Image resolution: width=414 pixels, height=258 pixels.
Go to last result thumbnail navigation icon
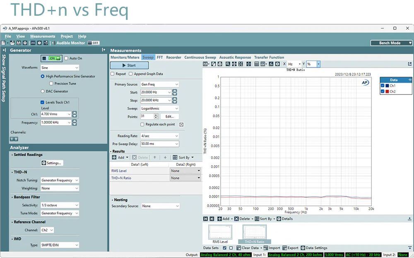212,219
